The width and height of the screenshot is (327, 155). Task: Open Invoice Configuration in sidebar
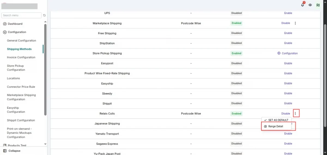tap(21, 57)
